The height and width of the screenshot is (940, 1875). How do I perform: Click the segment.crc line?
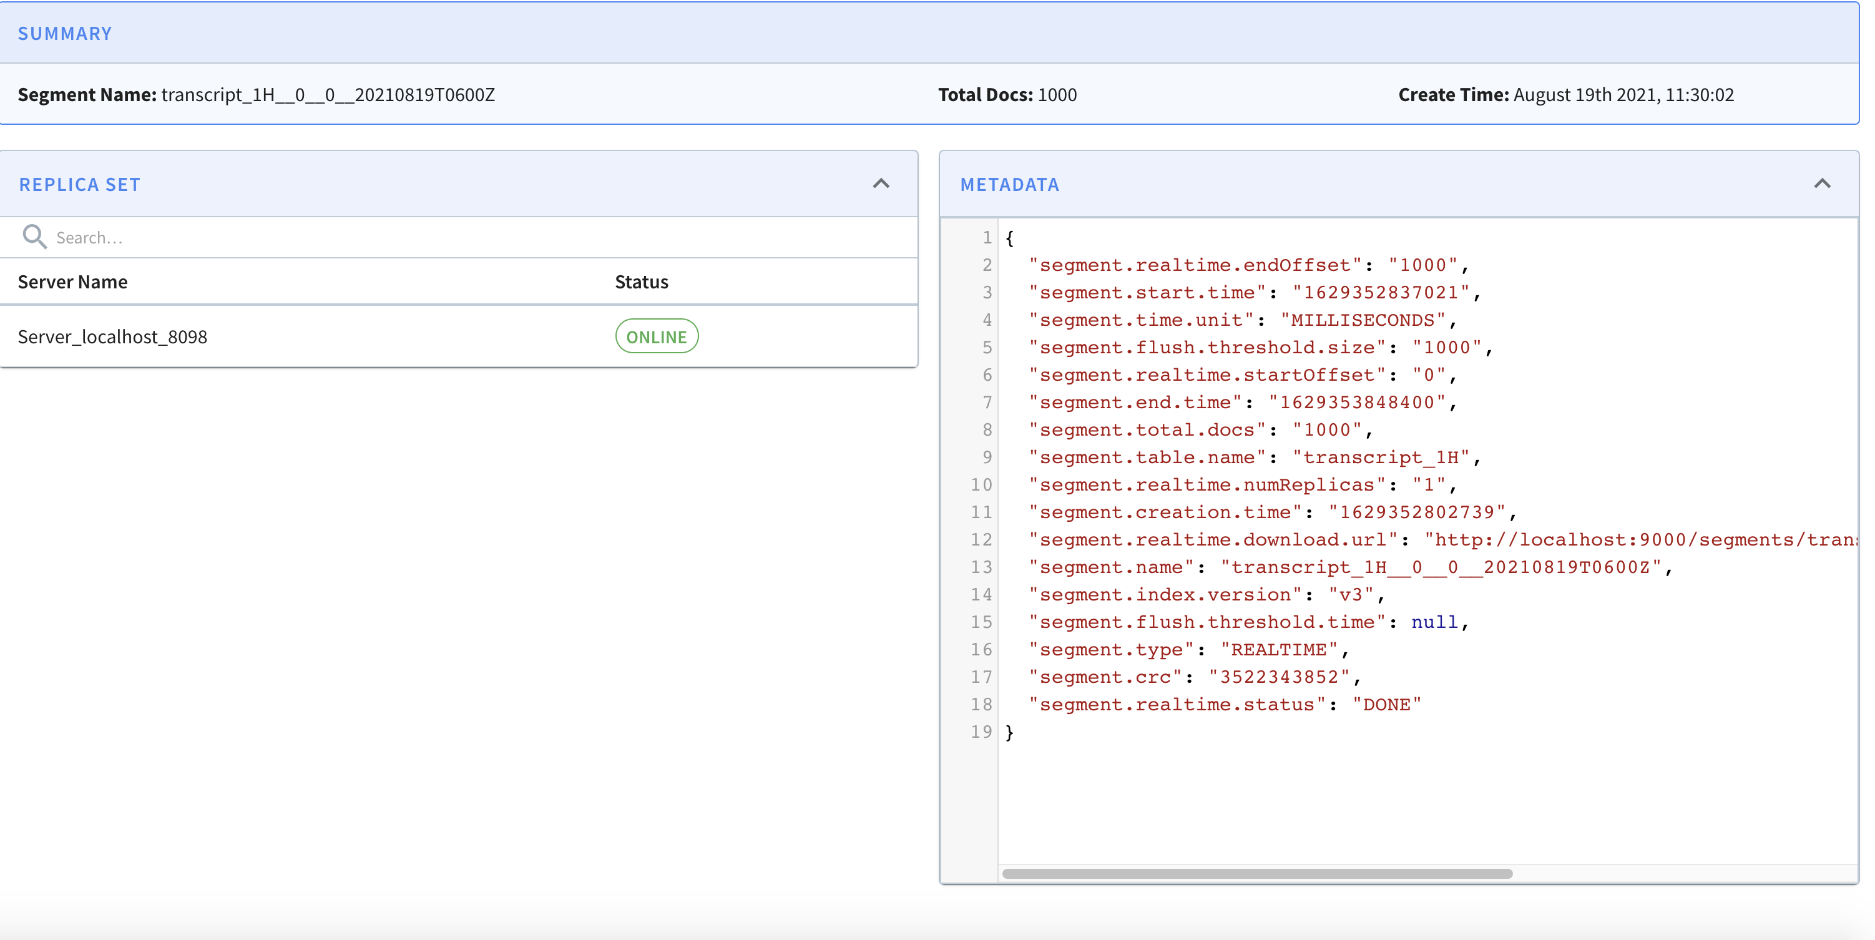(x=1195, y=677)
